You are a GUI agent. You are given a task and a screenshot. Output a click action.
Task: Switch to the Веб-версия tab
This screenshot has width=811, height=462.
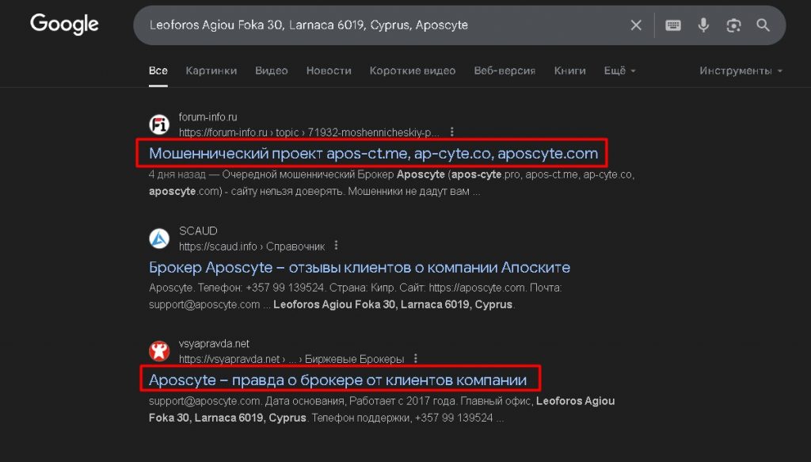click(504, 71)
